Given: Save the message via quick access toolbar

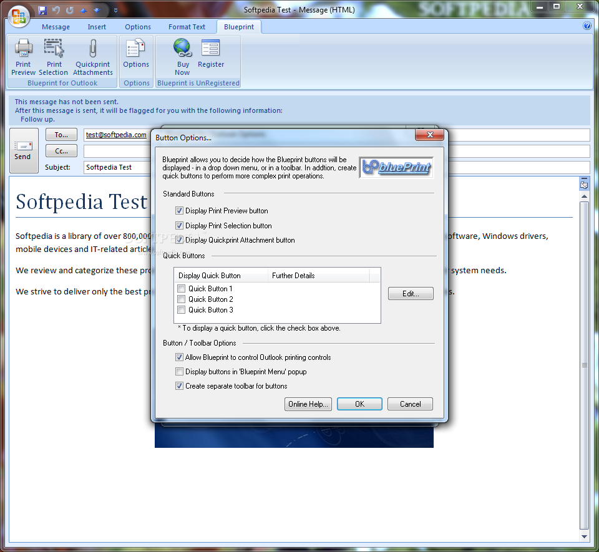Looking at the screenshot, I should [x=42, y=11].
